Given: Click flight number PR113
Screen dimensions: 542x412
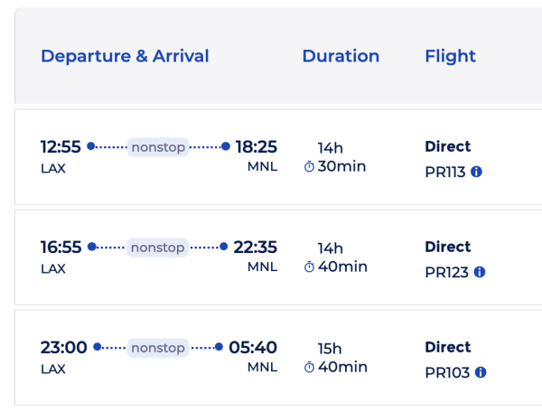Looking at the screenshot, I should click(x=444, y=172).
